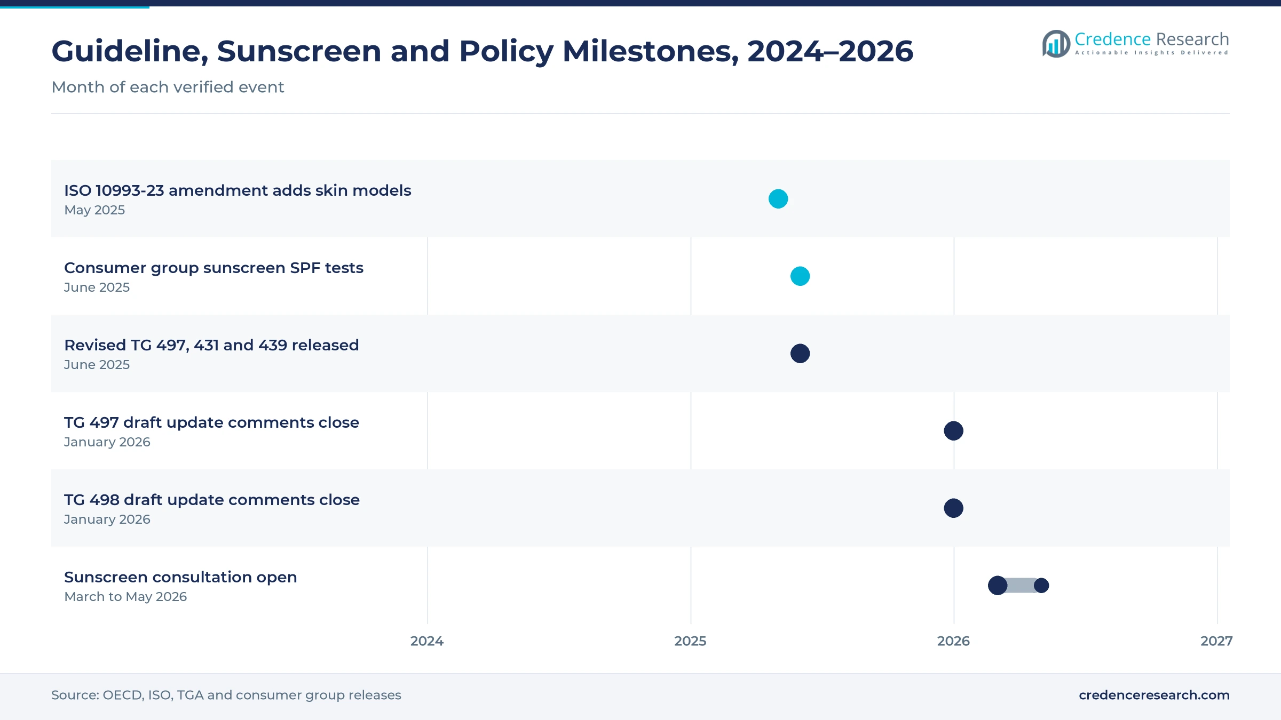Click the chart title 'Guideline, Sunscreen and Policy Milestones'
This screenshot has height=720, width=1281.
click(x=482, y=52)
